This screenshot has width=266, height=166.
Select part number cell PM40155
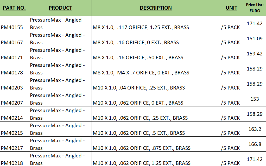tap(14, 23)
